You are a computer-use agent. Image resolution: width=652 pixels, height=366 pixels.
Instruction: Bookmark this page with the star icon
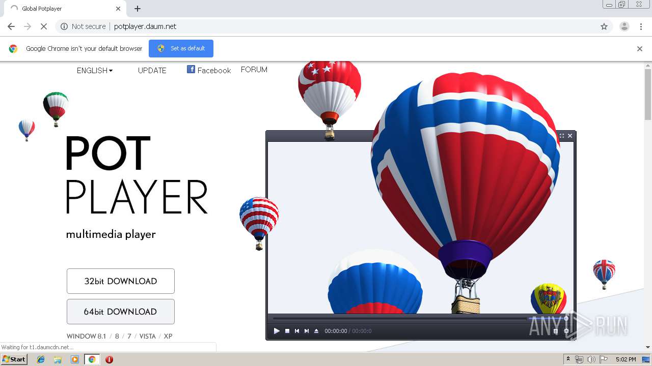tap(604, 26)
